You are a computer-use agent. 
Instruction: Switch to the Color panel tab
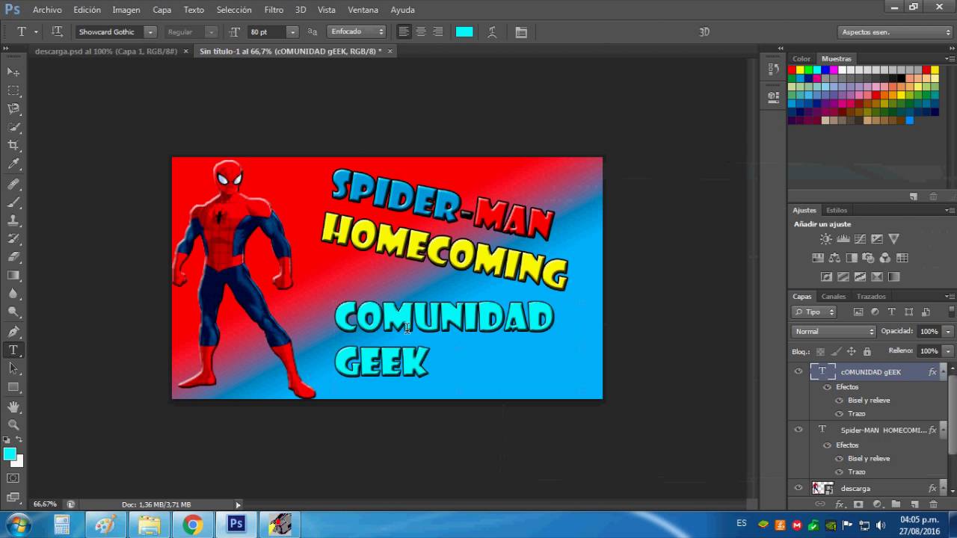(x=801, y=59)
